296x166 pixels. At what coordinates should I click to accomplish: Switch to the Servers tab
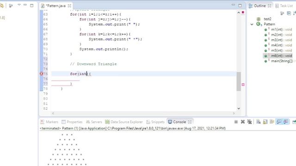(94, 122)
